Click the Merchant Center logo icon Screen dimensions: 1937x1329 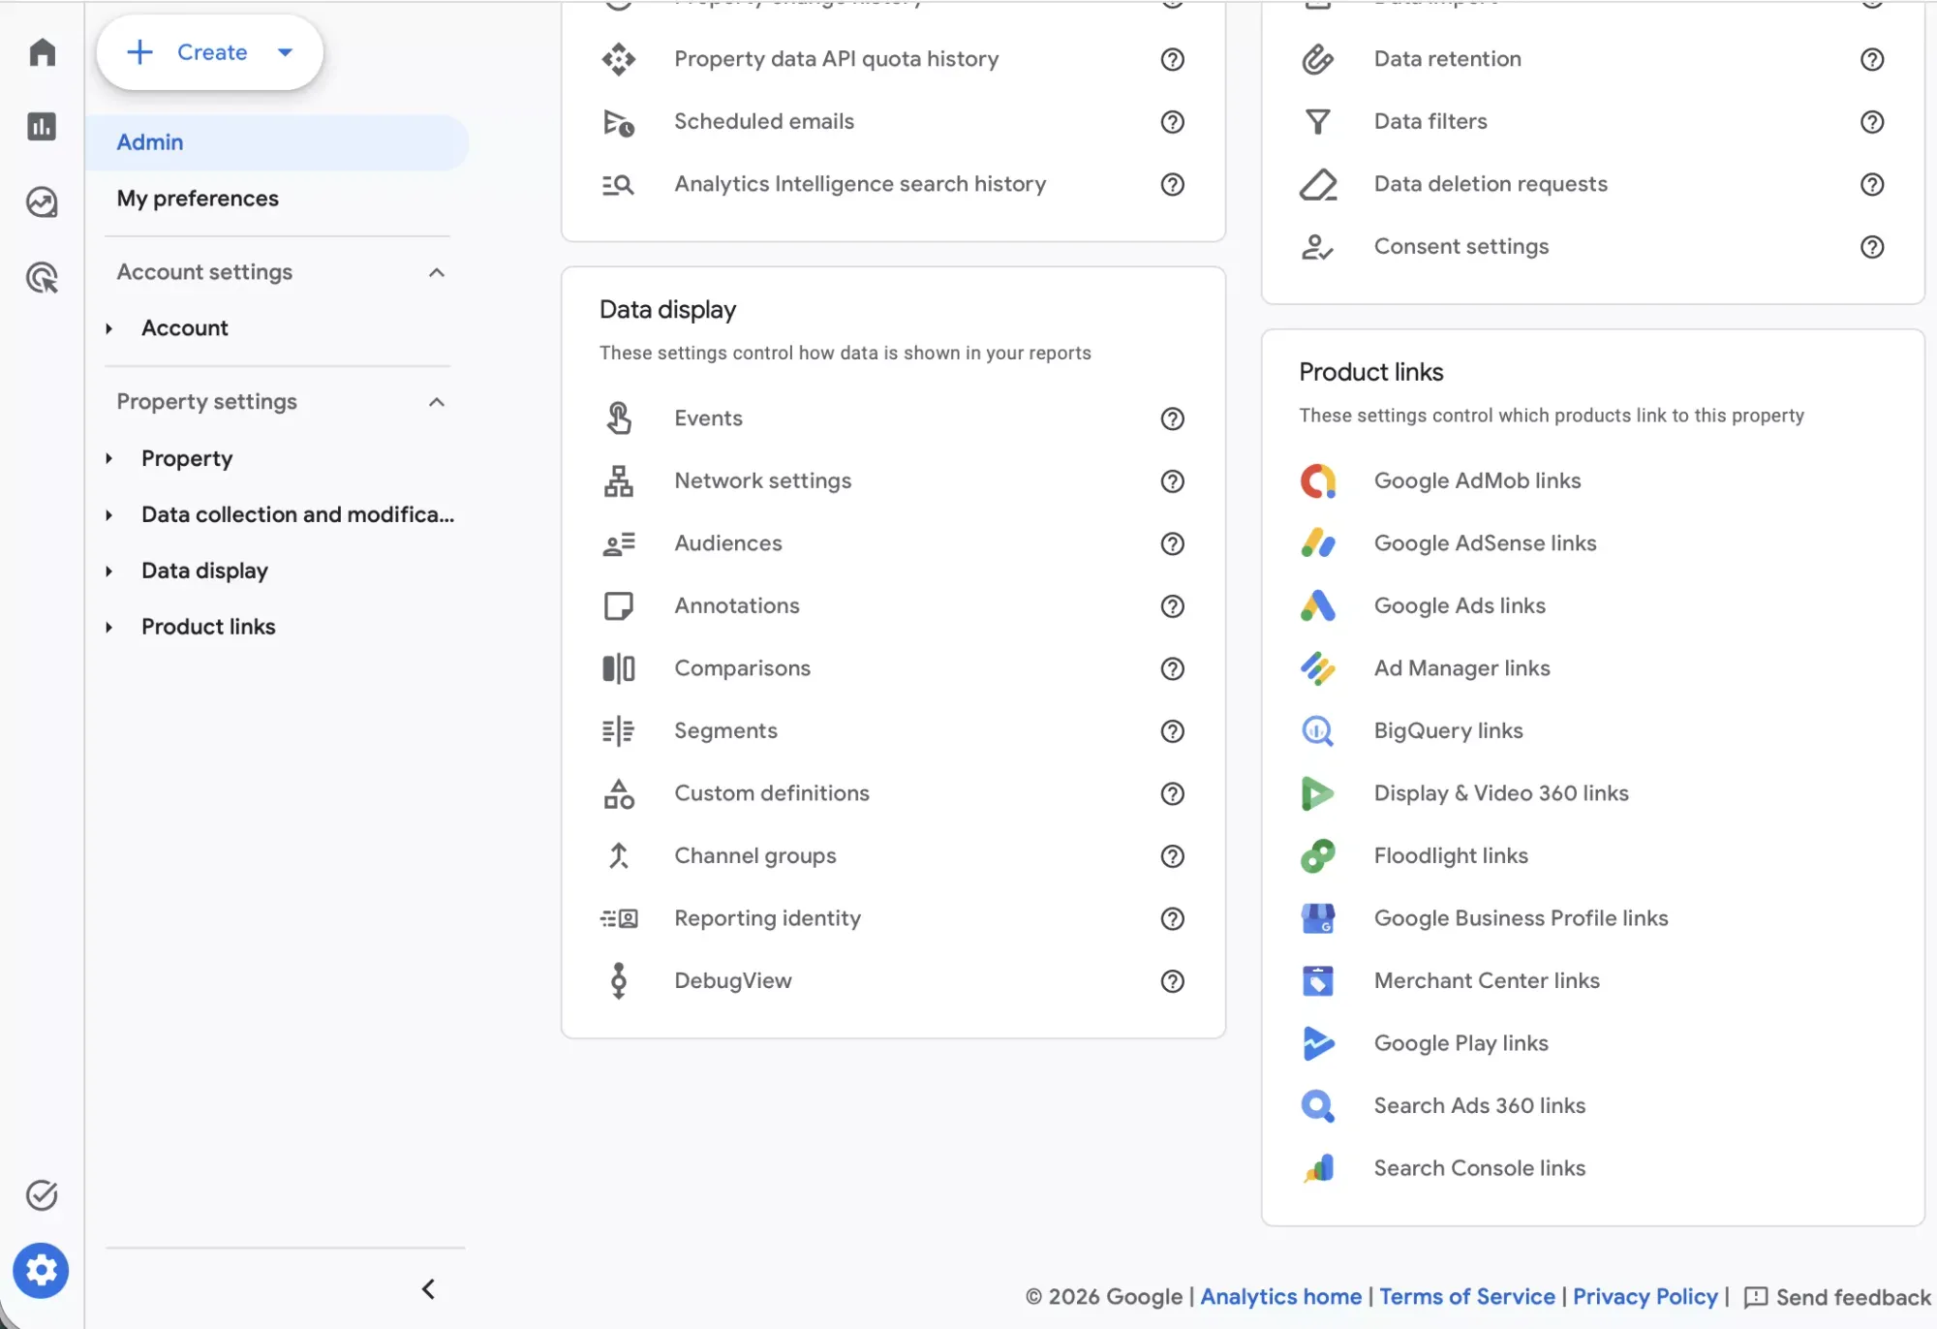click(1318, 981)
